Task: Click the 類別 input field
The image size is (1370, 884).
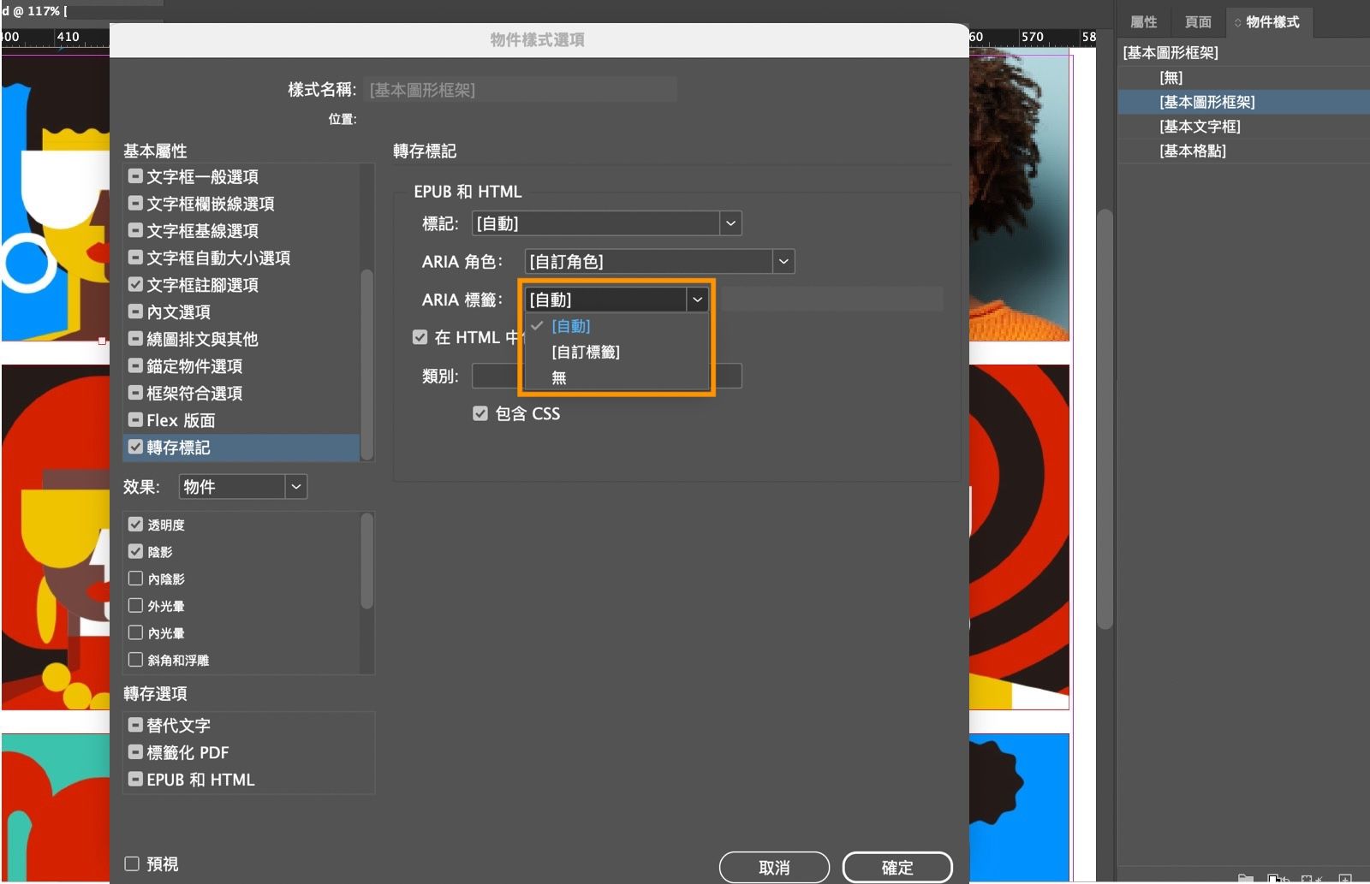Action: 607,376
